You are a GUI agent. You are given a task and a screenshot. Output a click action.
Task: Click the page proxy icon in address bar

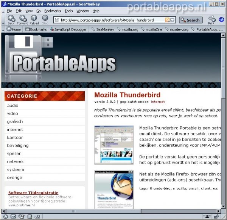(x=57, y=20)
